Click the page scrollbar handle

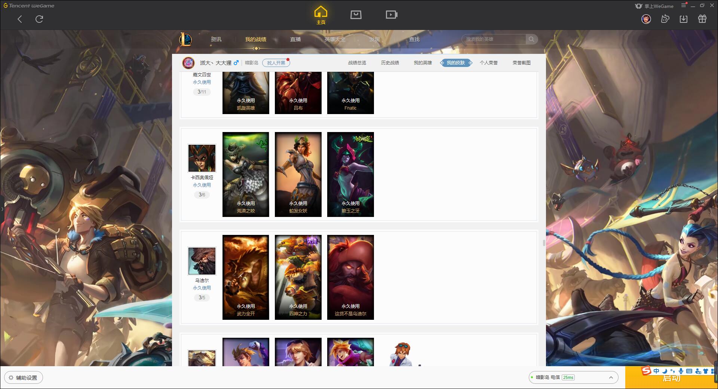coord(544,243)
